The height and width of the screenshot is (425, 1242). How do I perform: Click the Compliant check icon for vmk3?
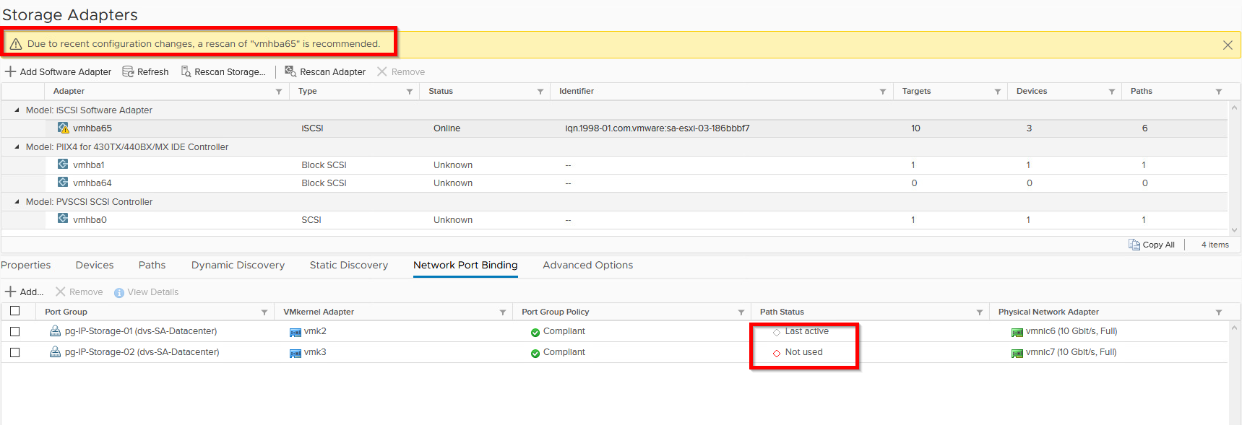535,354
